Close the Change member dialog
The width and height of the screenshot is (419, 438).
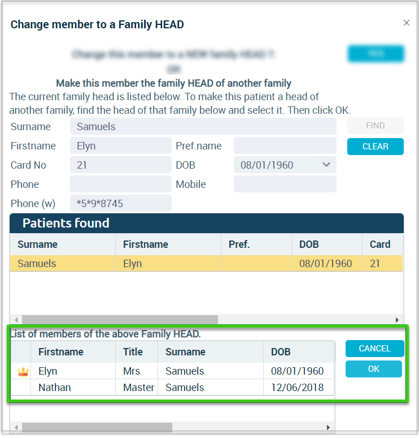(406, 23)
